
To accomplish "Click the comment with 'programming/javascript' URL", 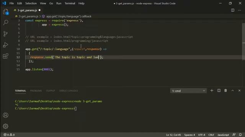I will [67, 41].
